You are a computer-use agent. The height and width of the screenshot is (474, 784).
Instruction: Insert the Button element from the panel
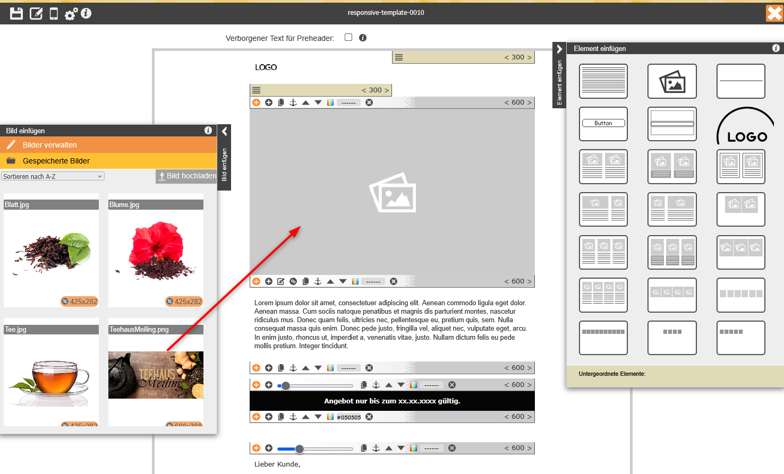pos(603,124)
